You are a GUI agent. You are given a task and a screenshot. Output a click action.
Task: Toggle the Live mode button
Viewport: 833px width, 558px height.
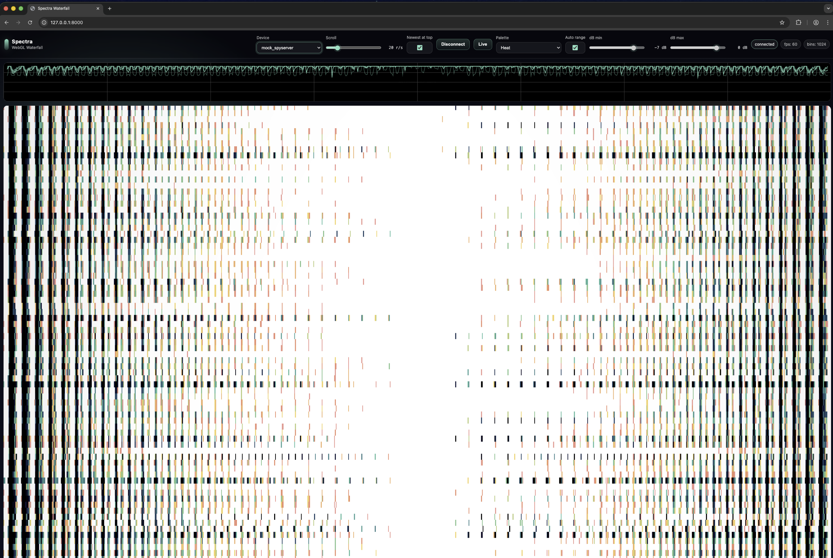[482, 44]
